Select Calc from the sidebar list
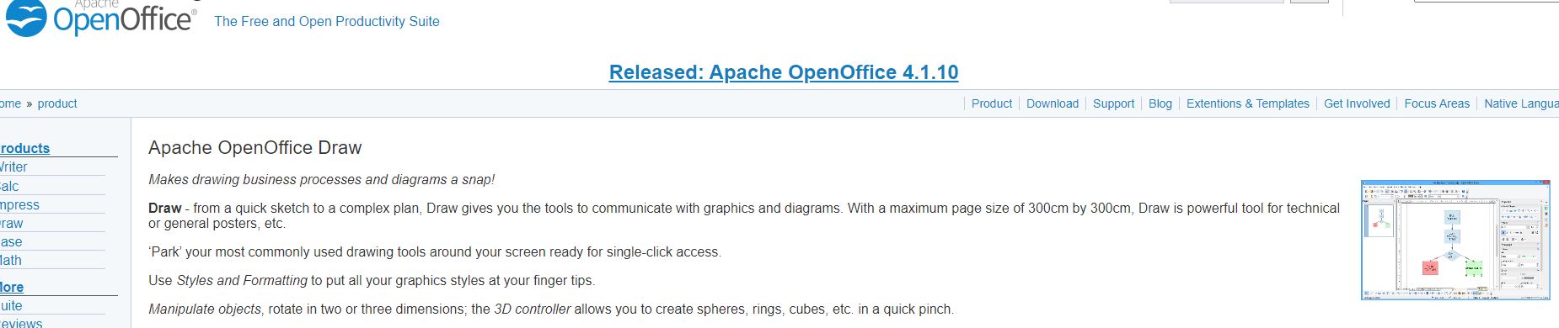 8,186
